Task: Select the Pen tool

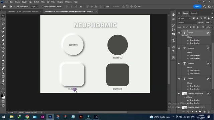Action: (x=3, y=56)
